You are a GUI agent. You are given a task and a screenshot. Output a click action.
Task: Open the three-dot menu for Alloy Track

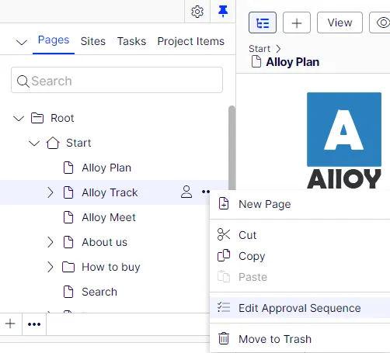206,192
